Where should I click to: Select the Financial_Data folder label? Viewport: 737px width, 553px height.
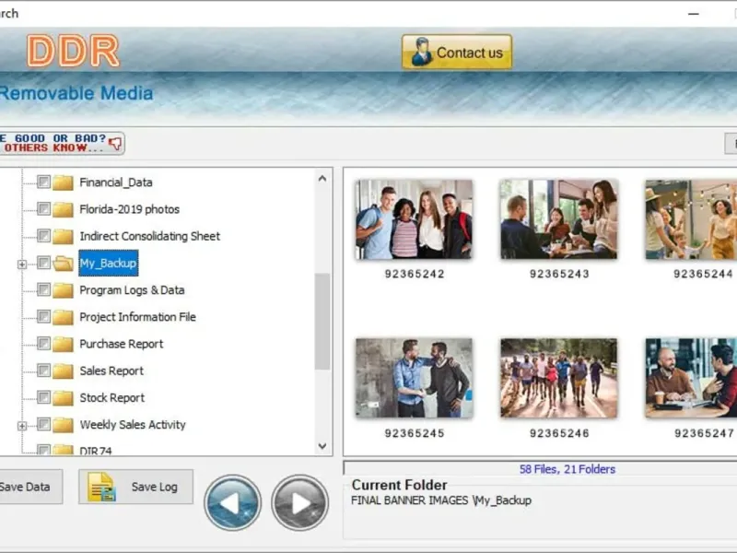[116, 182]
